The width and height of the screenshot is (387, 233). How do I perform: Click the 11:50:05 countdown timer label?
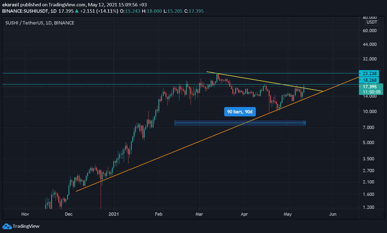(x=372, y=92)
